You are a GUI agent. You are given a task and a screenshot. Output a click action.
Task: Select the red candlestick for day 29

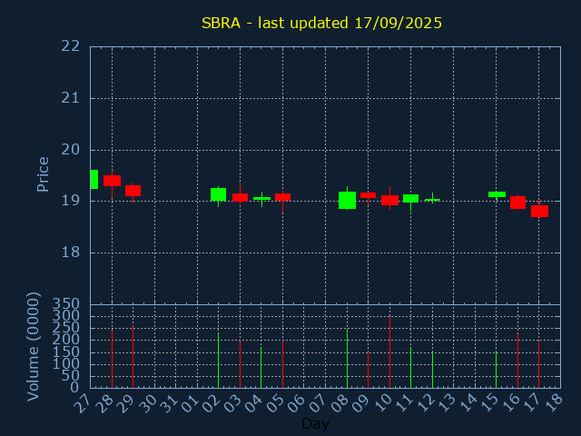point(133,191)
